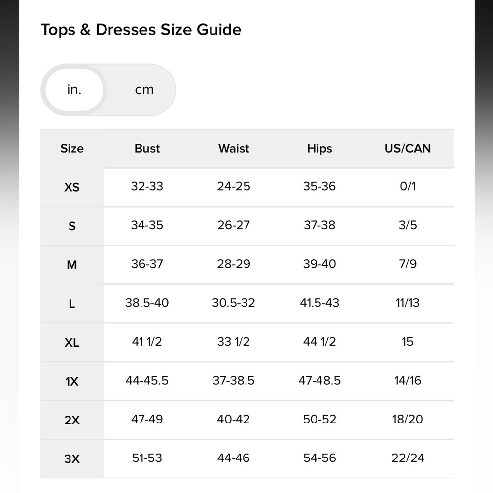Screen dimensions: 493x493
Task: Click the Size column header
Action: pos(72,148)
